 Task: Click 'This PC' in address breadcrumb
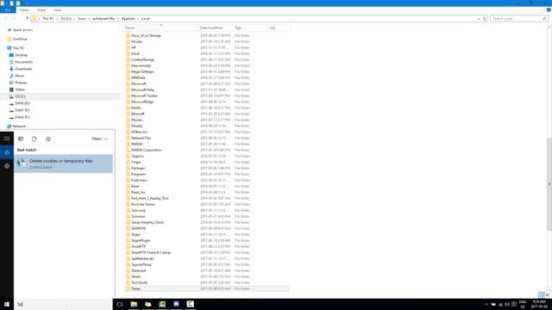coord(48,19)
